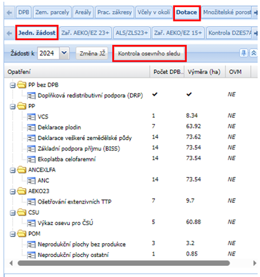Image resolution: width=260 pixels, height=277 pixels.
Task: Collapse the PP bez DPB folder
Action: tap(12, 85)
